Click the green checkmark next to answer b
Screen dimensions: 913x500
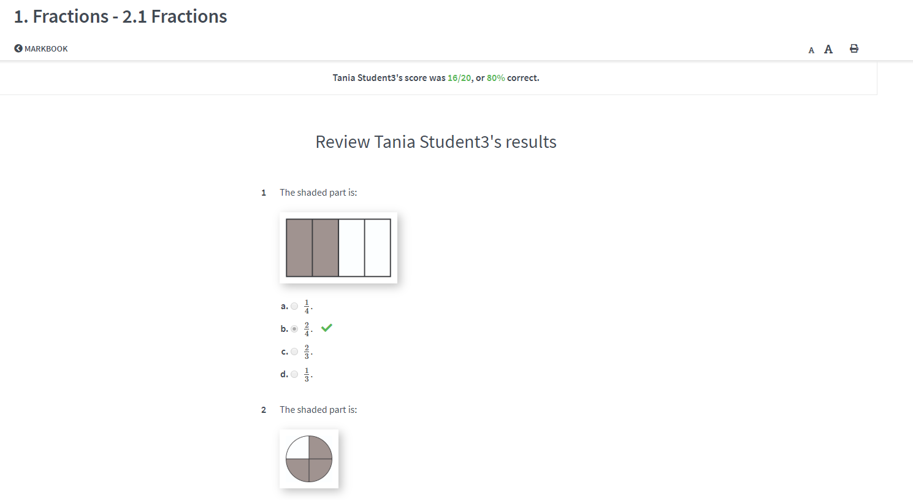click(326, 328)
